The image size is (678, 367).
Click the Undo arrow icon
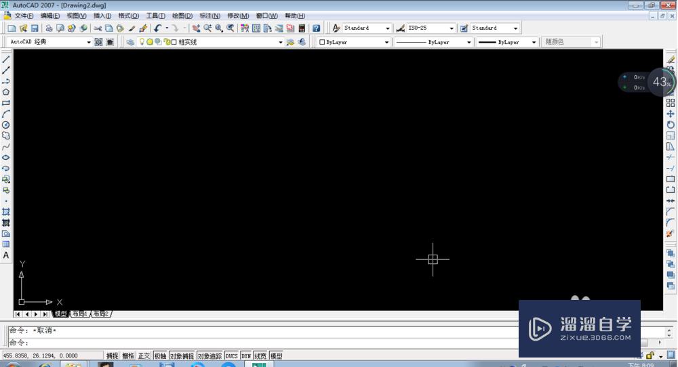point(157,28)
